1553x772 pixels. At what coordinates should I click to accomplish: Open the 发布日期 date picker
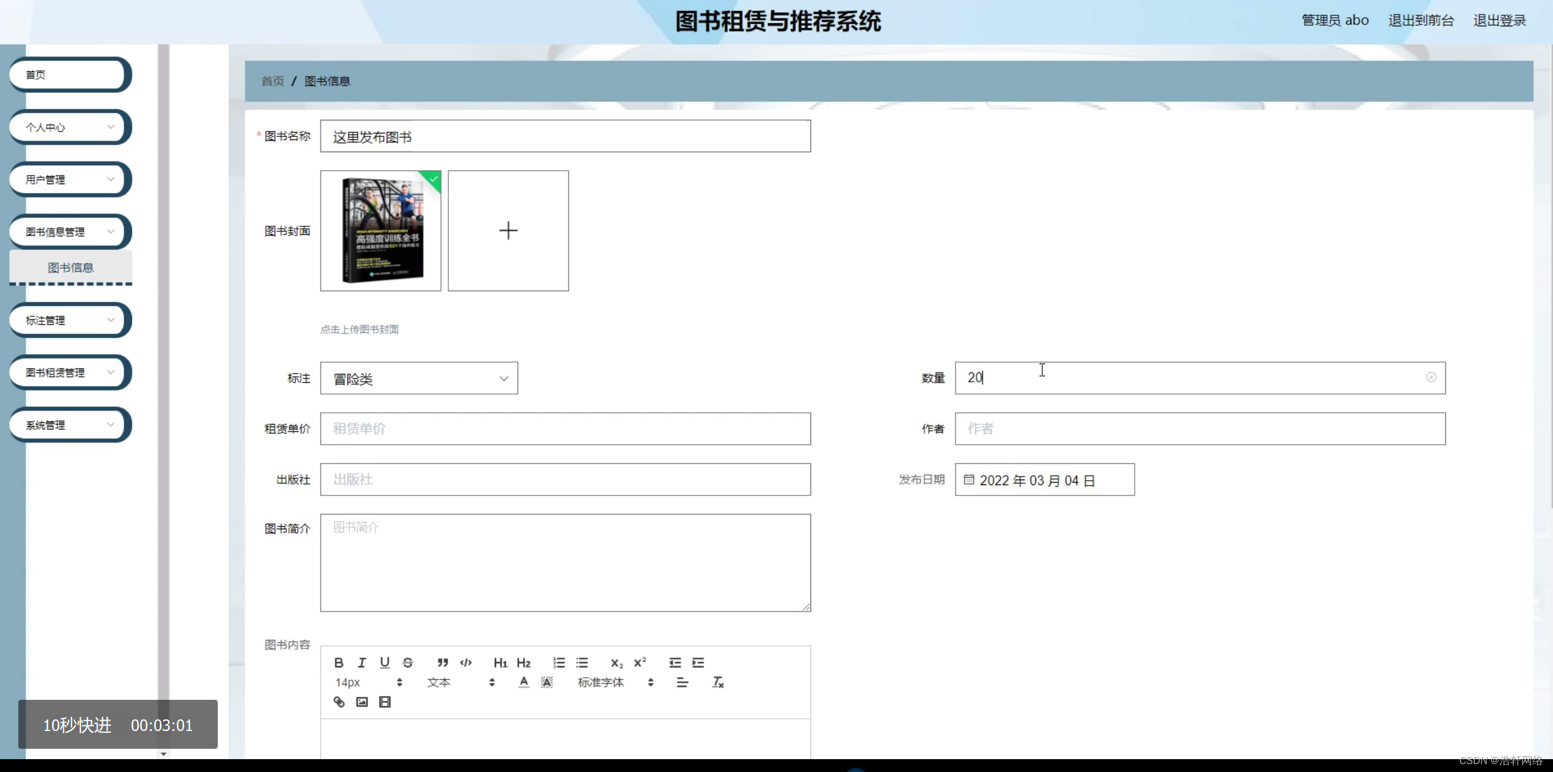[x=1045, y=480]
